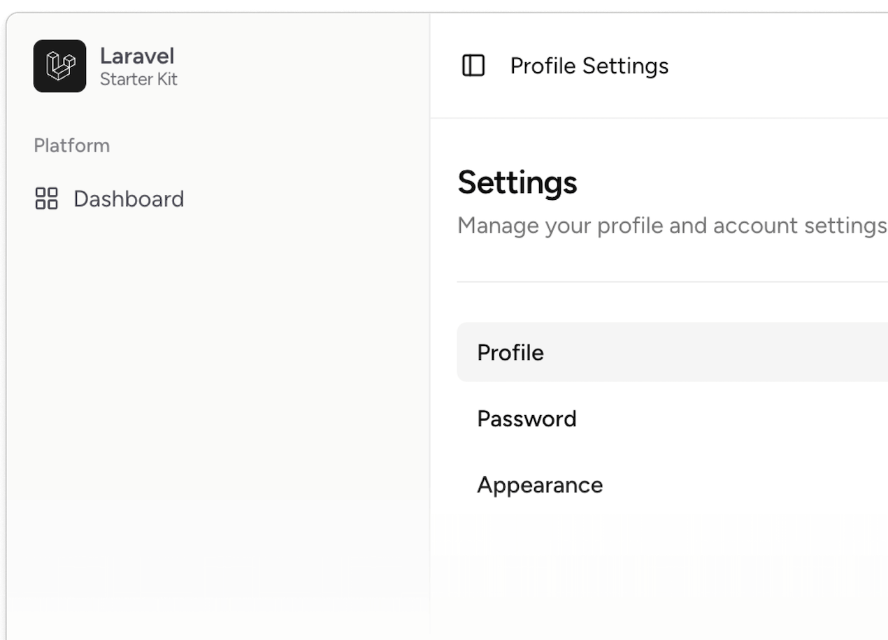
Task: Click the Settings page heading
Action: coord(517,182)
